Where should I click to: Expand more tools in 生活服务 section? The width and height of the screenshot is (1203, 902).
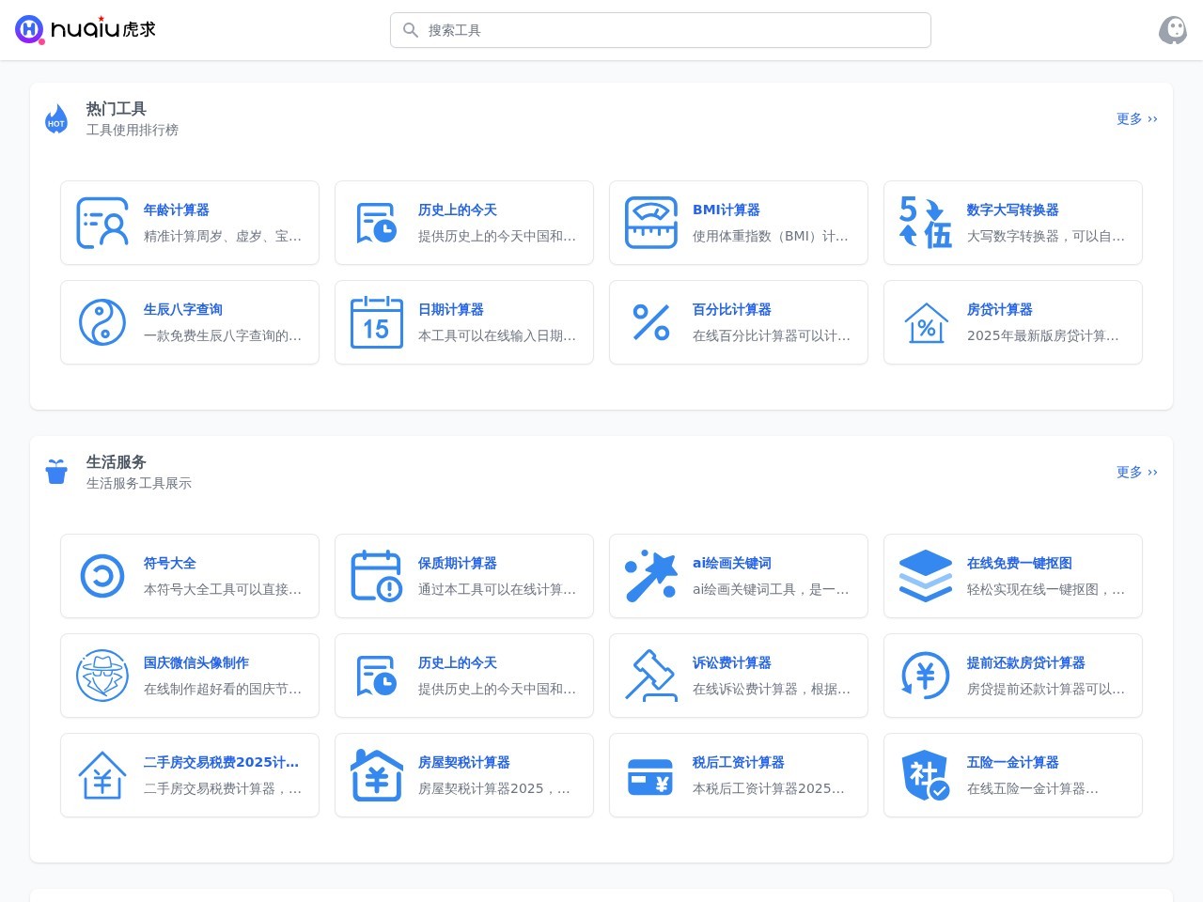1136,473
